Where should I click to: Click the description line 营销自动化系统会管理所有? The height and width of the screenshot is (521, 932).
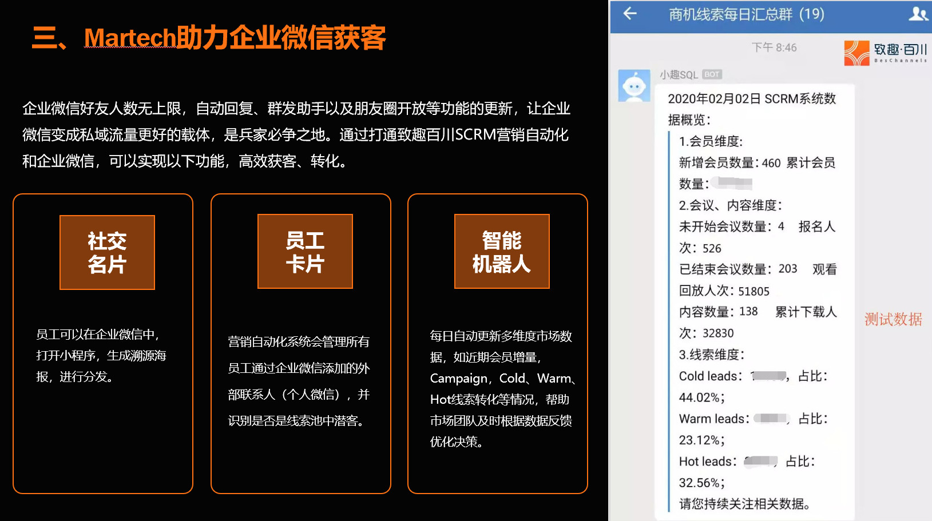(299, 342)
